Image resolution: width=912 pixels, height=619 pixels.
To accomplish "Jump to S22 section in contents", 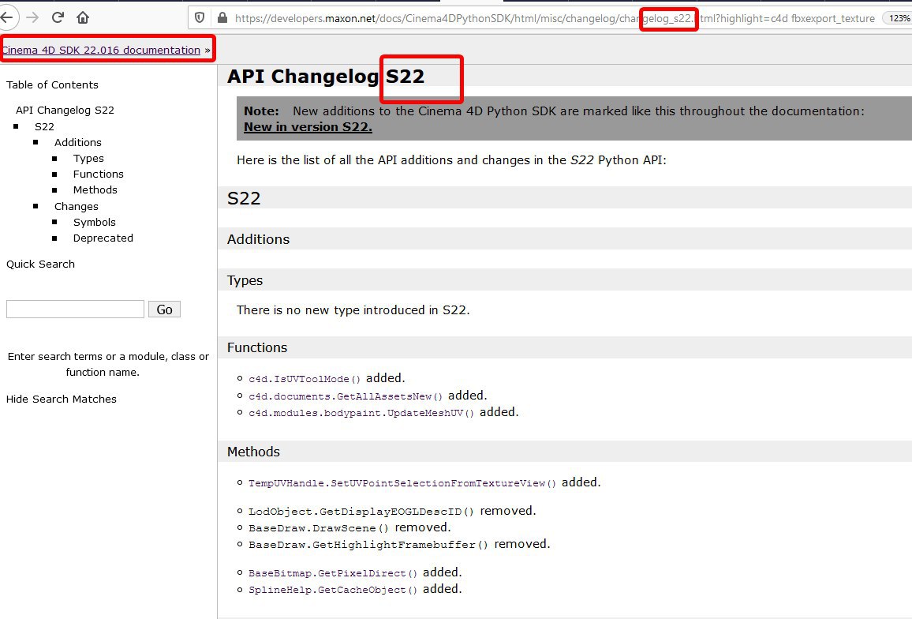I will pos(44,126).
